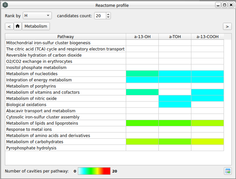Click a-TOH cell for Integration of energy metabolism
The width and height of the screenshot is (236, 179).
[175, 80]
